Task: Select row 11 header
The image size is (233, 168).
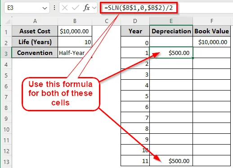Action: click(x=6, y=139)
